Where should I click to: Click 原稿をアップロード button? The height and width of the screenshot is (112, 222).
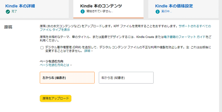56,98
